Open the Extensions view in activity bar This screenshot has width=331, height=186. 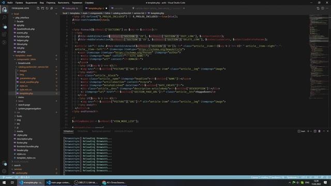[4, 34]
